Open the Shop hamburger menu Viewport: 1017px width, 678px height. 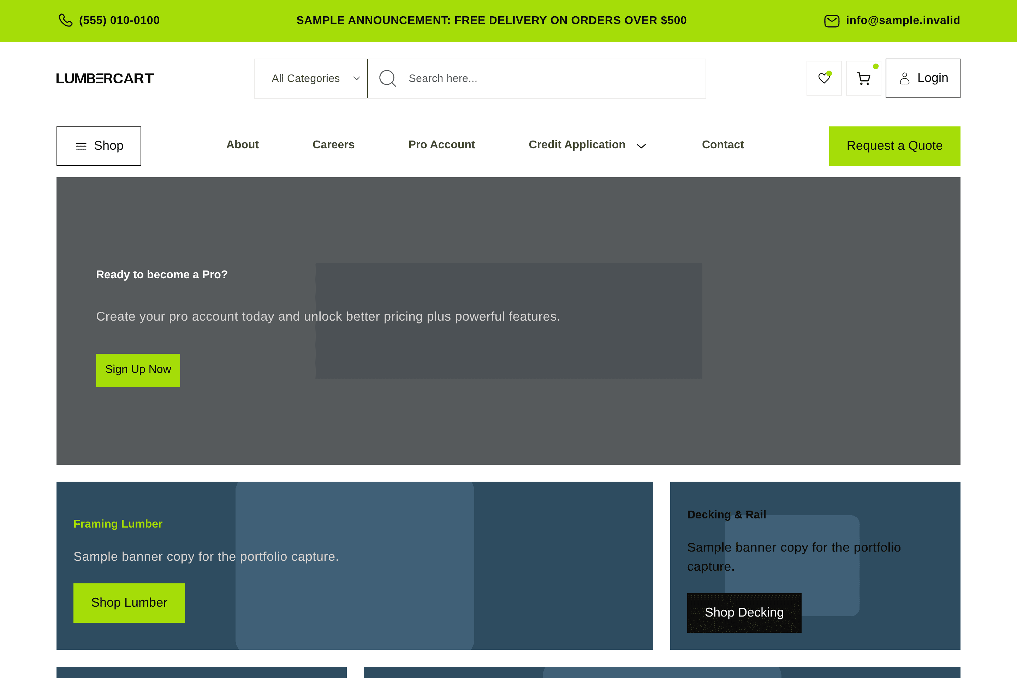(x=99, y=146)
